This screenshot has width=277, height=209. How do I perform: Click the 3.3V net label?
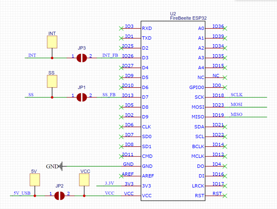click(109, 183)
